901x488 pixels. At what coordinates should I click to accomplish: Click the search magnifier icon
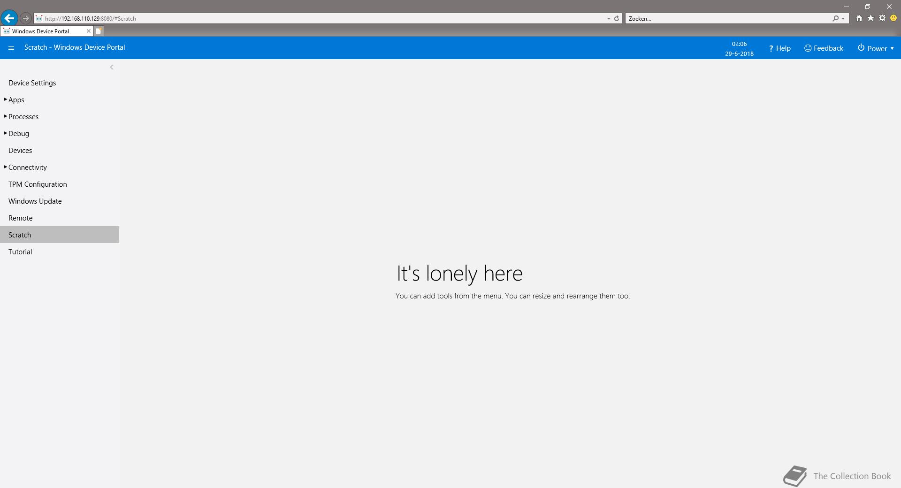coord(835,18)
